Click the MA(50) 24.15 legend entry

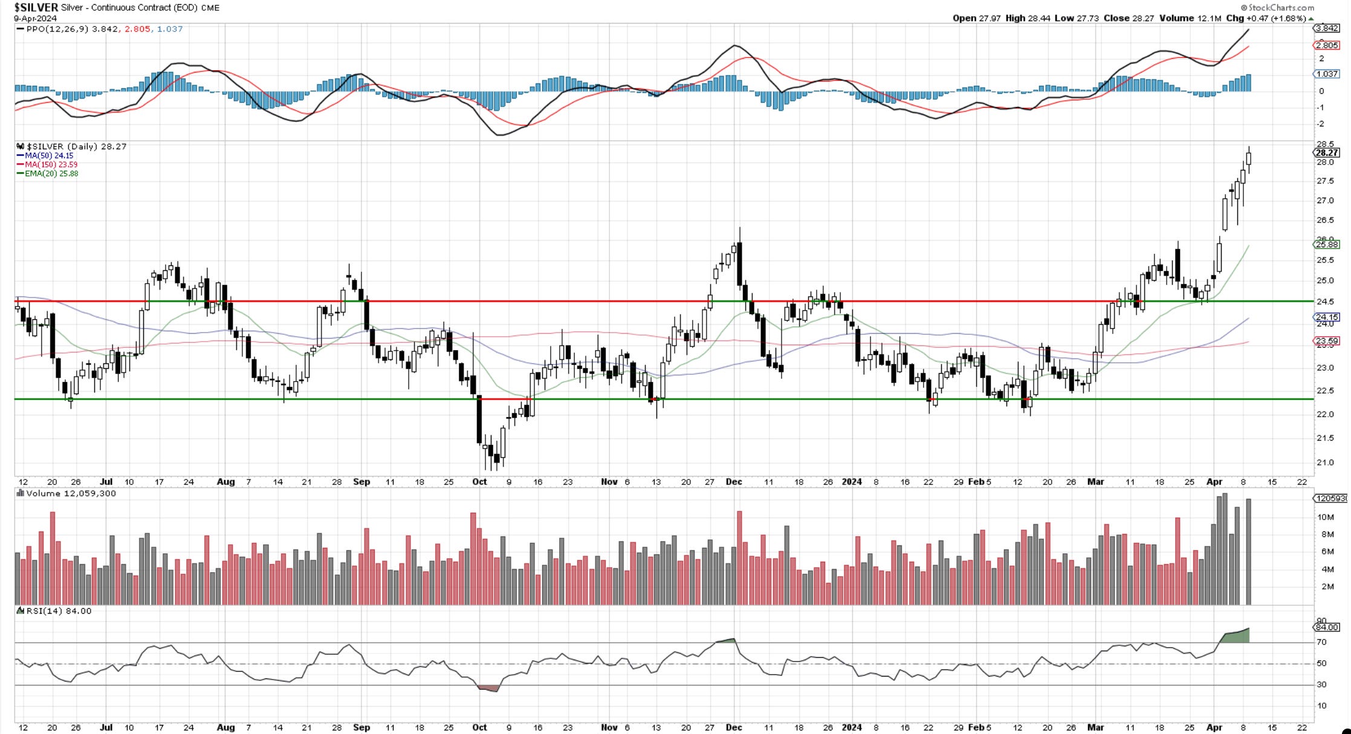[x=48, y=155]
